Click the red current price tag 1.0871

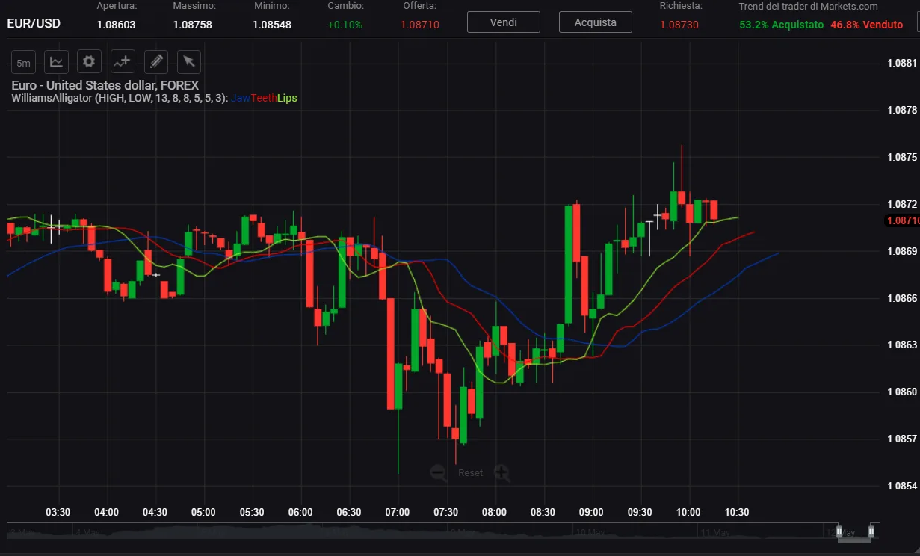click(902, 220)
